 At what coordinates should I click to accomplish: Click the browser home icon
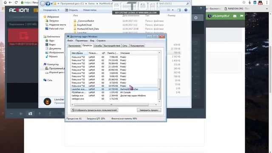coord(5,3)
